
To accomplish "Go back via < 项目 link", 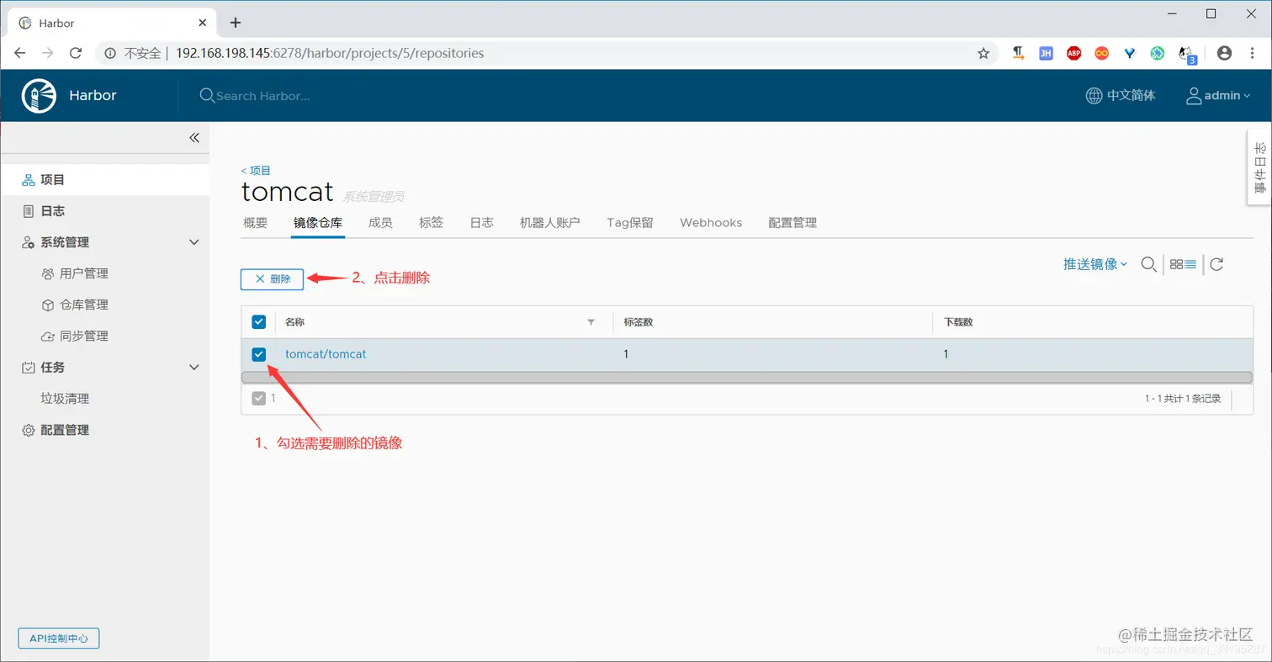I will point(256,170).
